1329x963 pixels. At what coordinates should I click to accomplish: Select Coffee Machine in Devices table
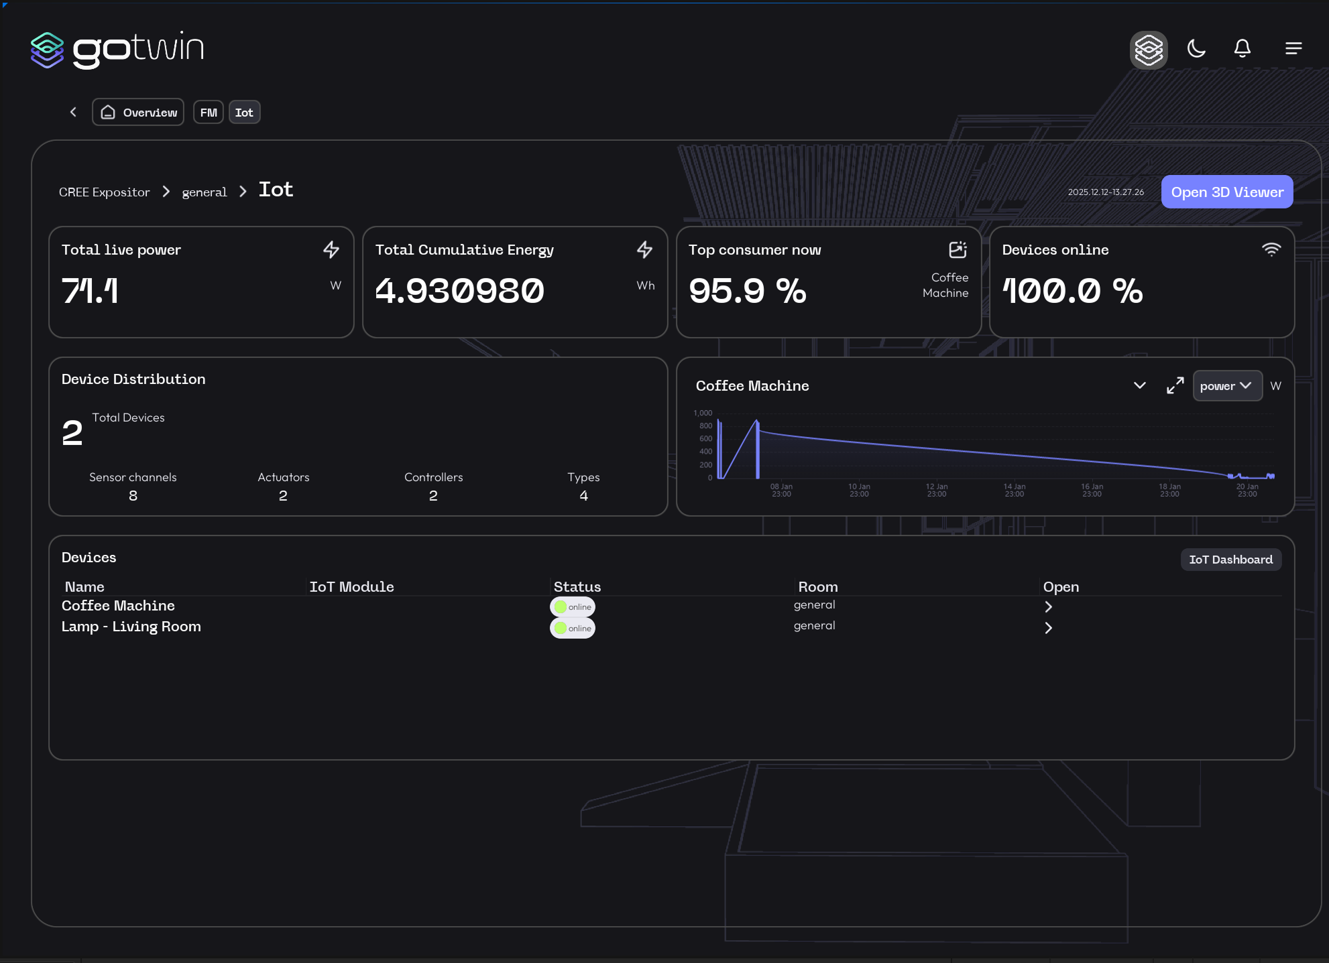click(x=118, y=606)
